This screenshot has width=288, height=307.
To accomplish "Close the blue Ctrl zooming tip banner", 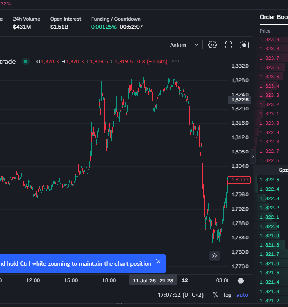I will pos(158,261).
